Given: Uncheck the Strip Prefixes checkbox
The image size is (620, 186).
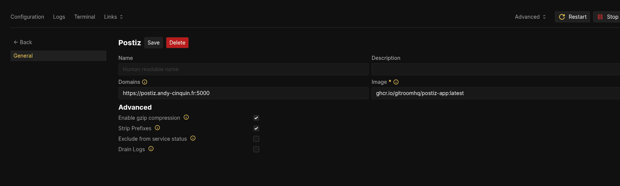Looking at the screenshot, I should pyautogui.click(x=256, y=128).
